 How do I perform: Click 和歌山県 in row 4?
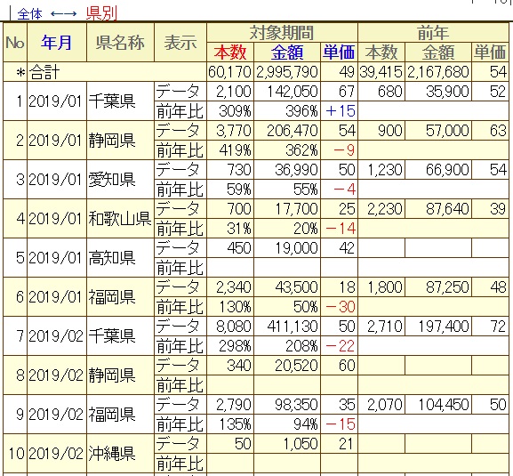(120, 218)
